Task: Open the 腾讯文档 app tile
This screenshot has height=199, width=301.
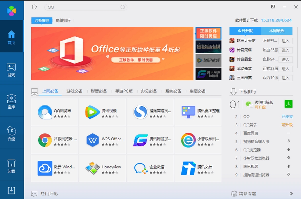Action: click(198, 168)
